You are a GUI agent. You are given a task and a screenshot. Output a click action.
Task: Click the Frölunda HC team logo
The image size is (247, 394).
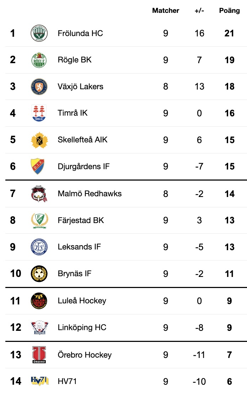[x=39, y=33]
